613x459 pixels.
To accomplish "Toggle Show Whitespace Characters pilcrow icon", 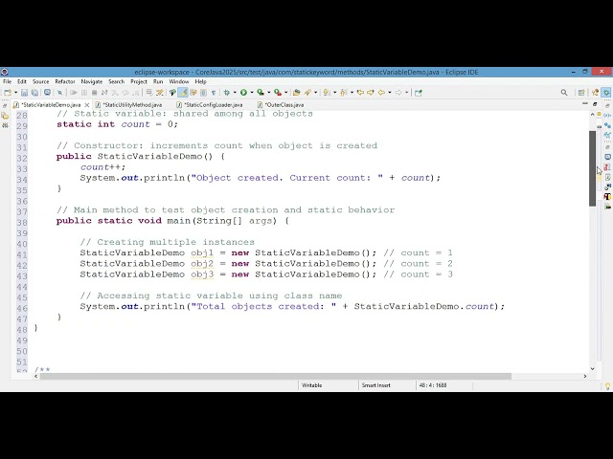I will (x=214, y=93).
